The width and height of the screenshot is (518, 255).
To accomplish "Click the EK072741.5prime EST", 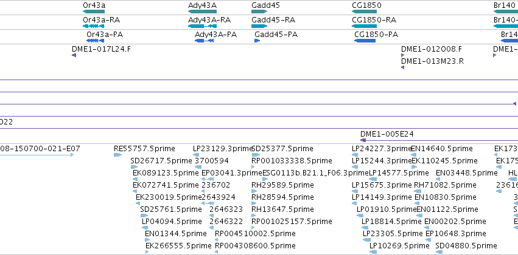I will click(135, 191).
